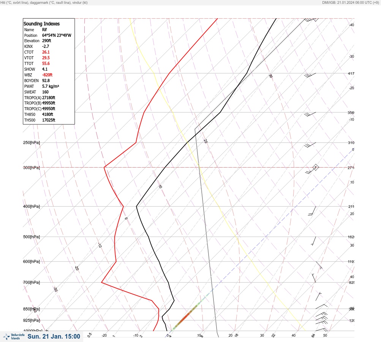381x342 pixels.
Task: Click the wind barb at 850 hPa
Action: (321, 306)
